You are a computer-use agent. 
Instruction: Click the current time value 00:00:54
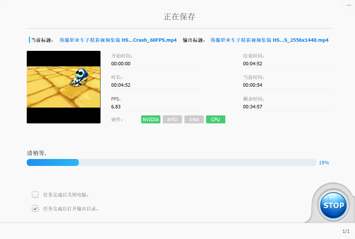253,85
